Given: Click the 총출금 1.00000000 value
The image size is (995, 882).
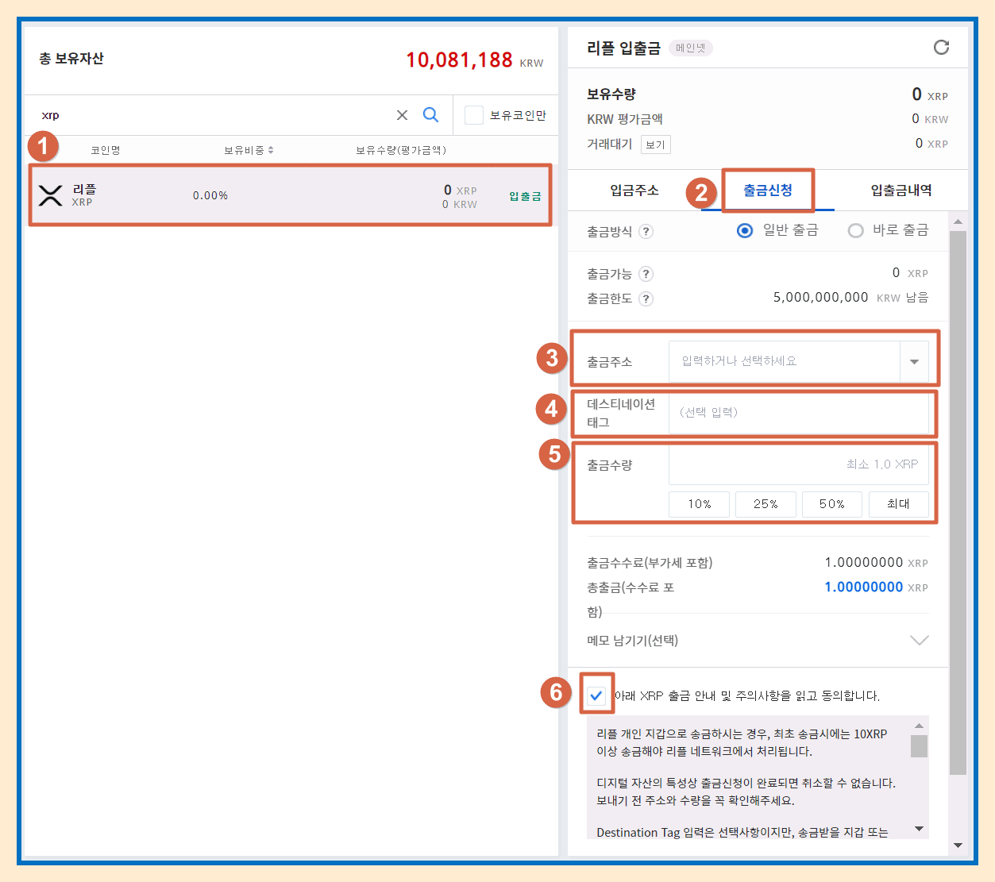Looking at the screenshot, I should (864, 587).
